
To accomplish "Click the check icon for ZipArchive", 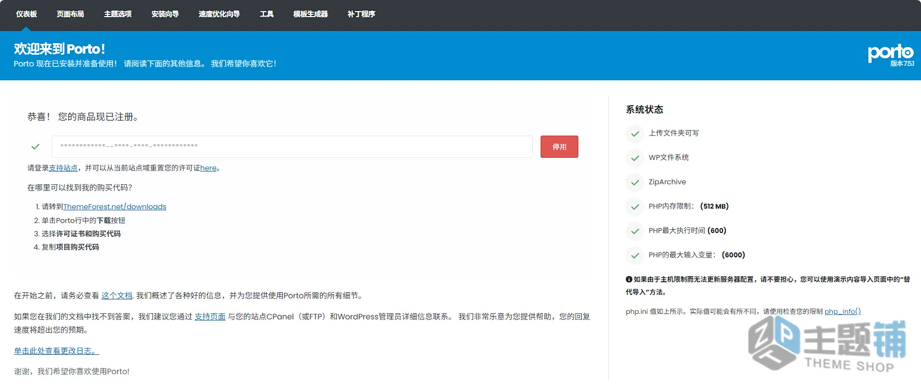I will point(635,182).
